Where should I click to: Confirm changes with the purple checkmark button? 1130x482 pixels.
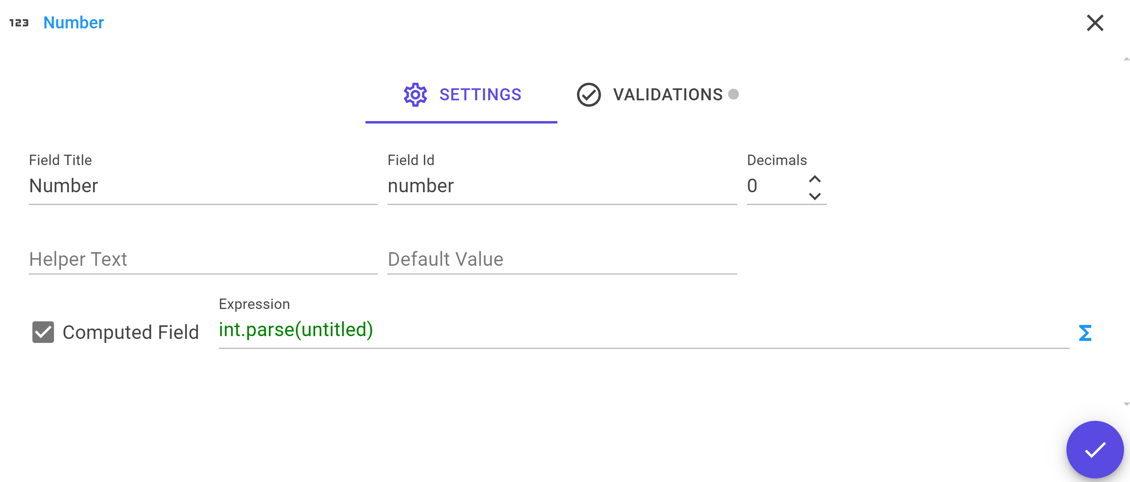click(1095, 450)
